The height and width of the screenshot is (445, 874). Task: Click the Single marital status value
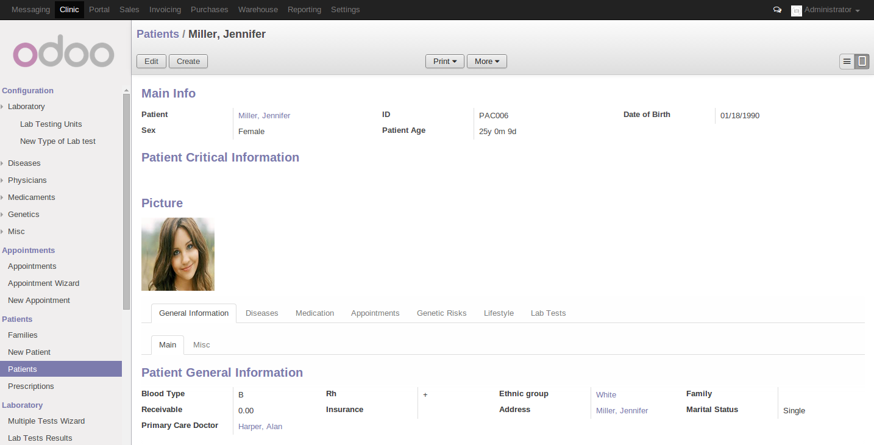tap(794, 411)
